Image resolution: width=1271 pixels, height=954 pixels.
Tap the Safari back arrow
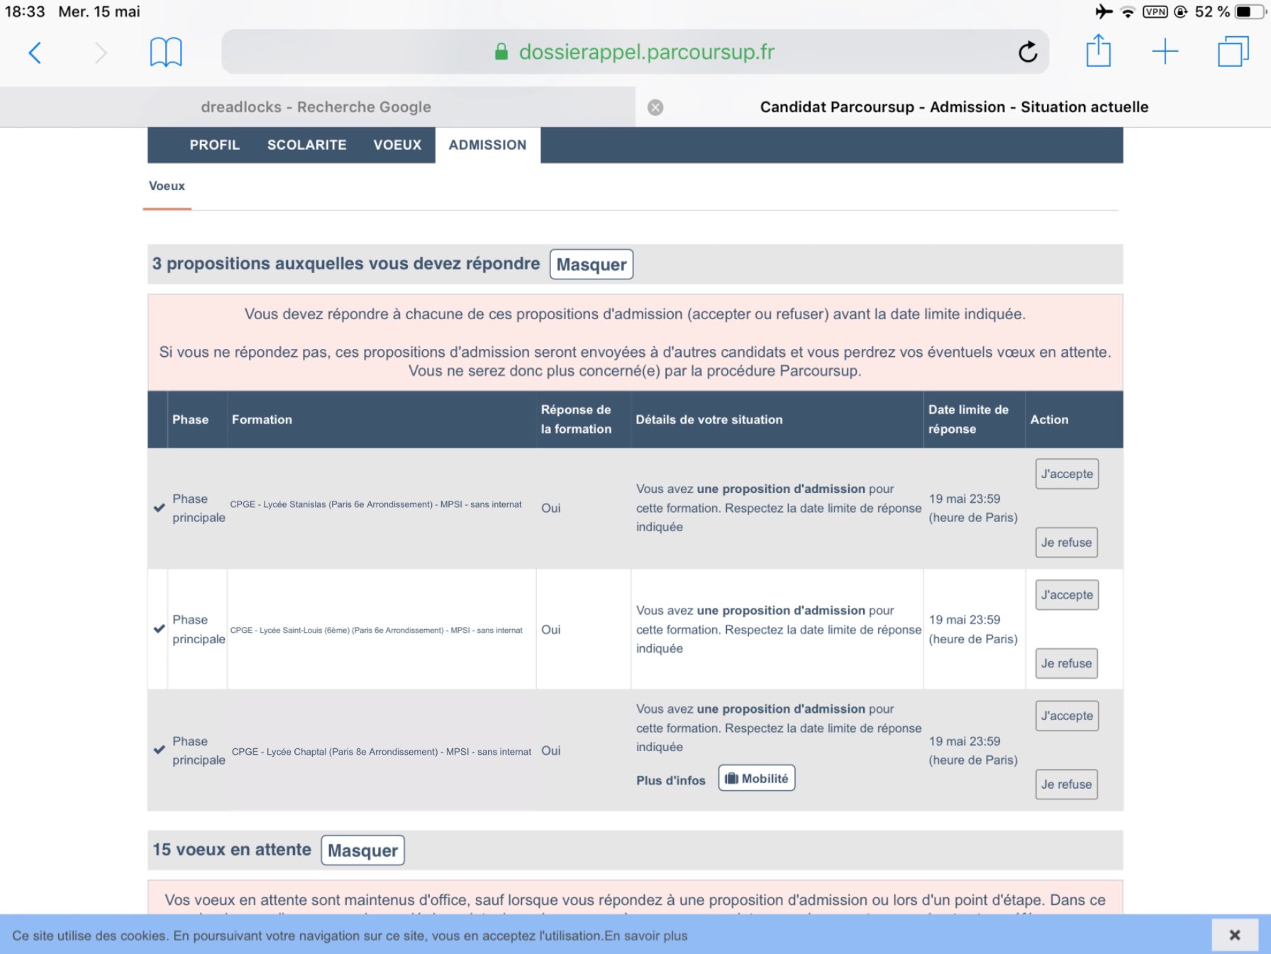click(35, 52)
